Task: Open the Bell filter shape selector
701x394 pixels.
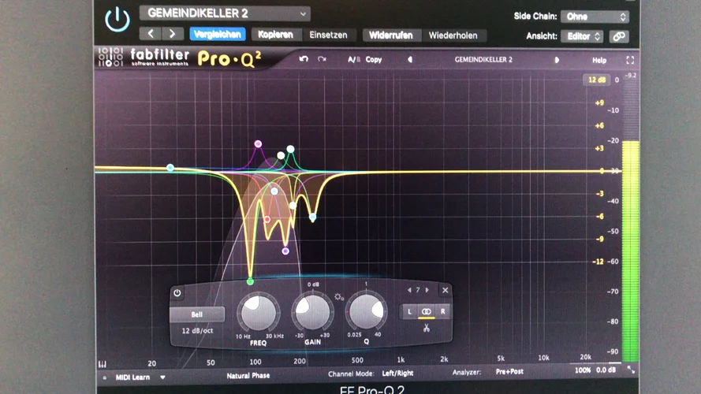Action: (196, 314)
